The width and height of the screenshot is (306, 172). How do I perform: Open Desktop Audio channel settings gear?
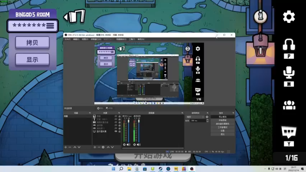point(135,144)
